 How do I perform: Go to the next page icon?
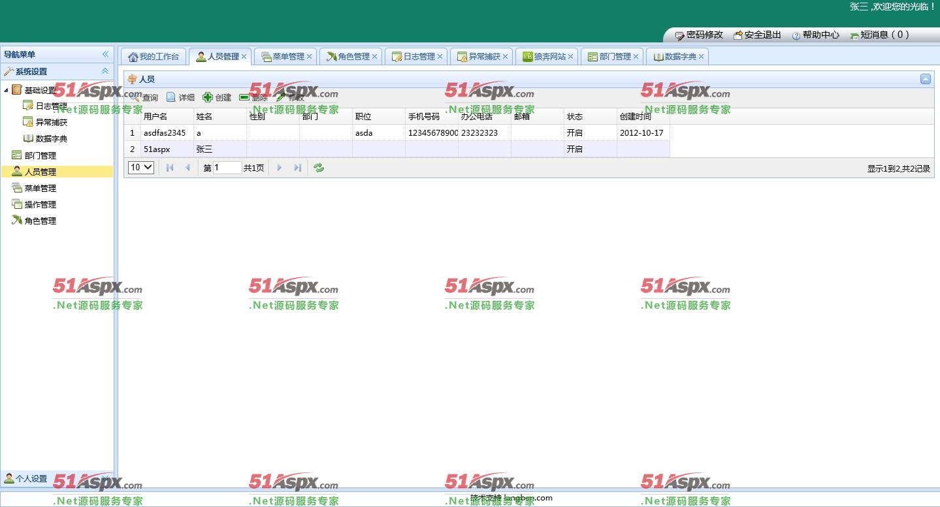tap(280, 168)
